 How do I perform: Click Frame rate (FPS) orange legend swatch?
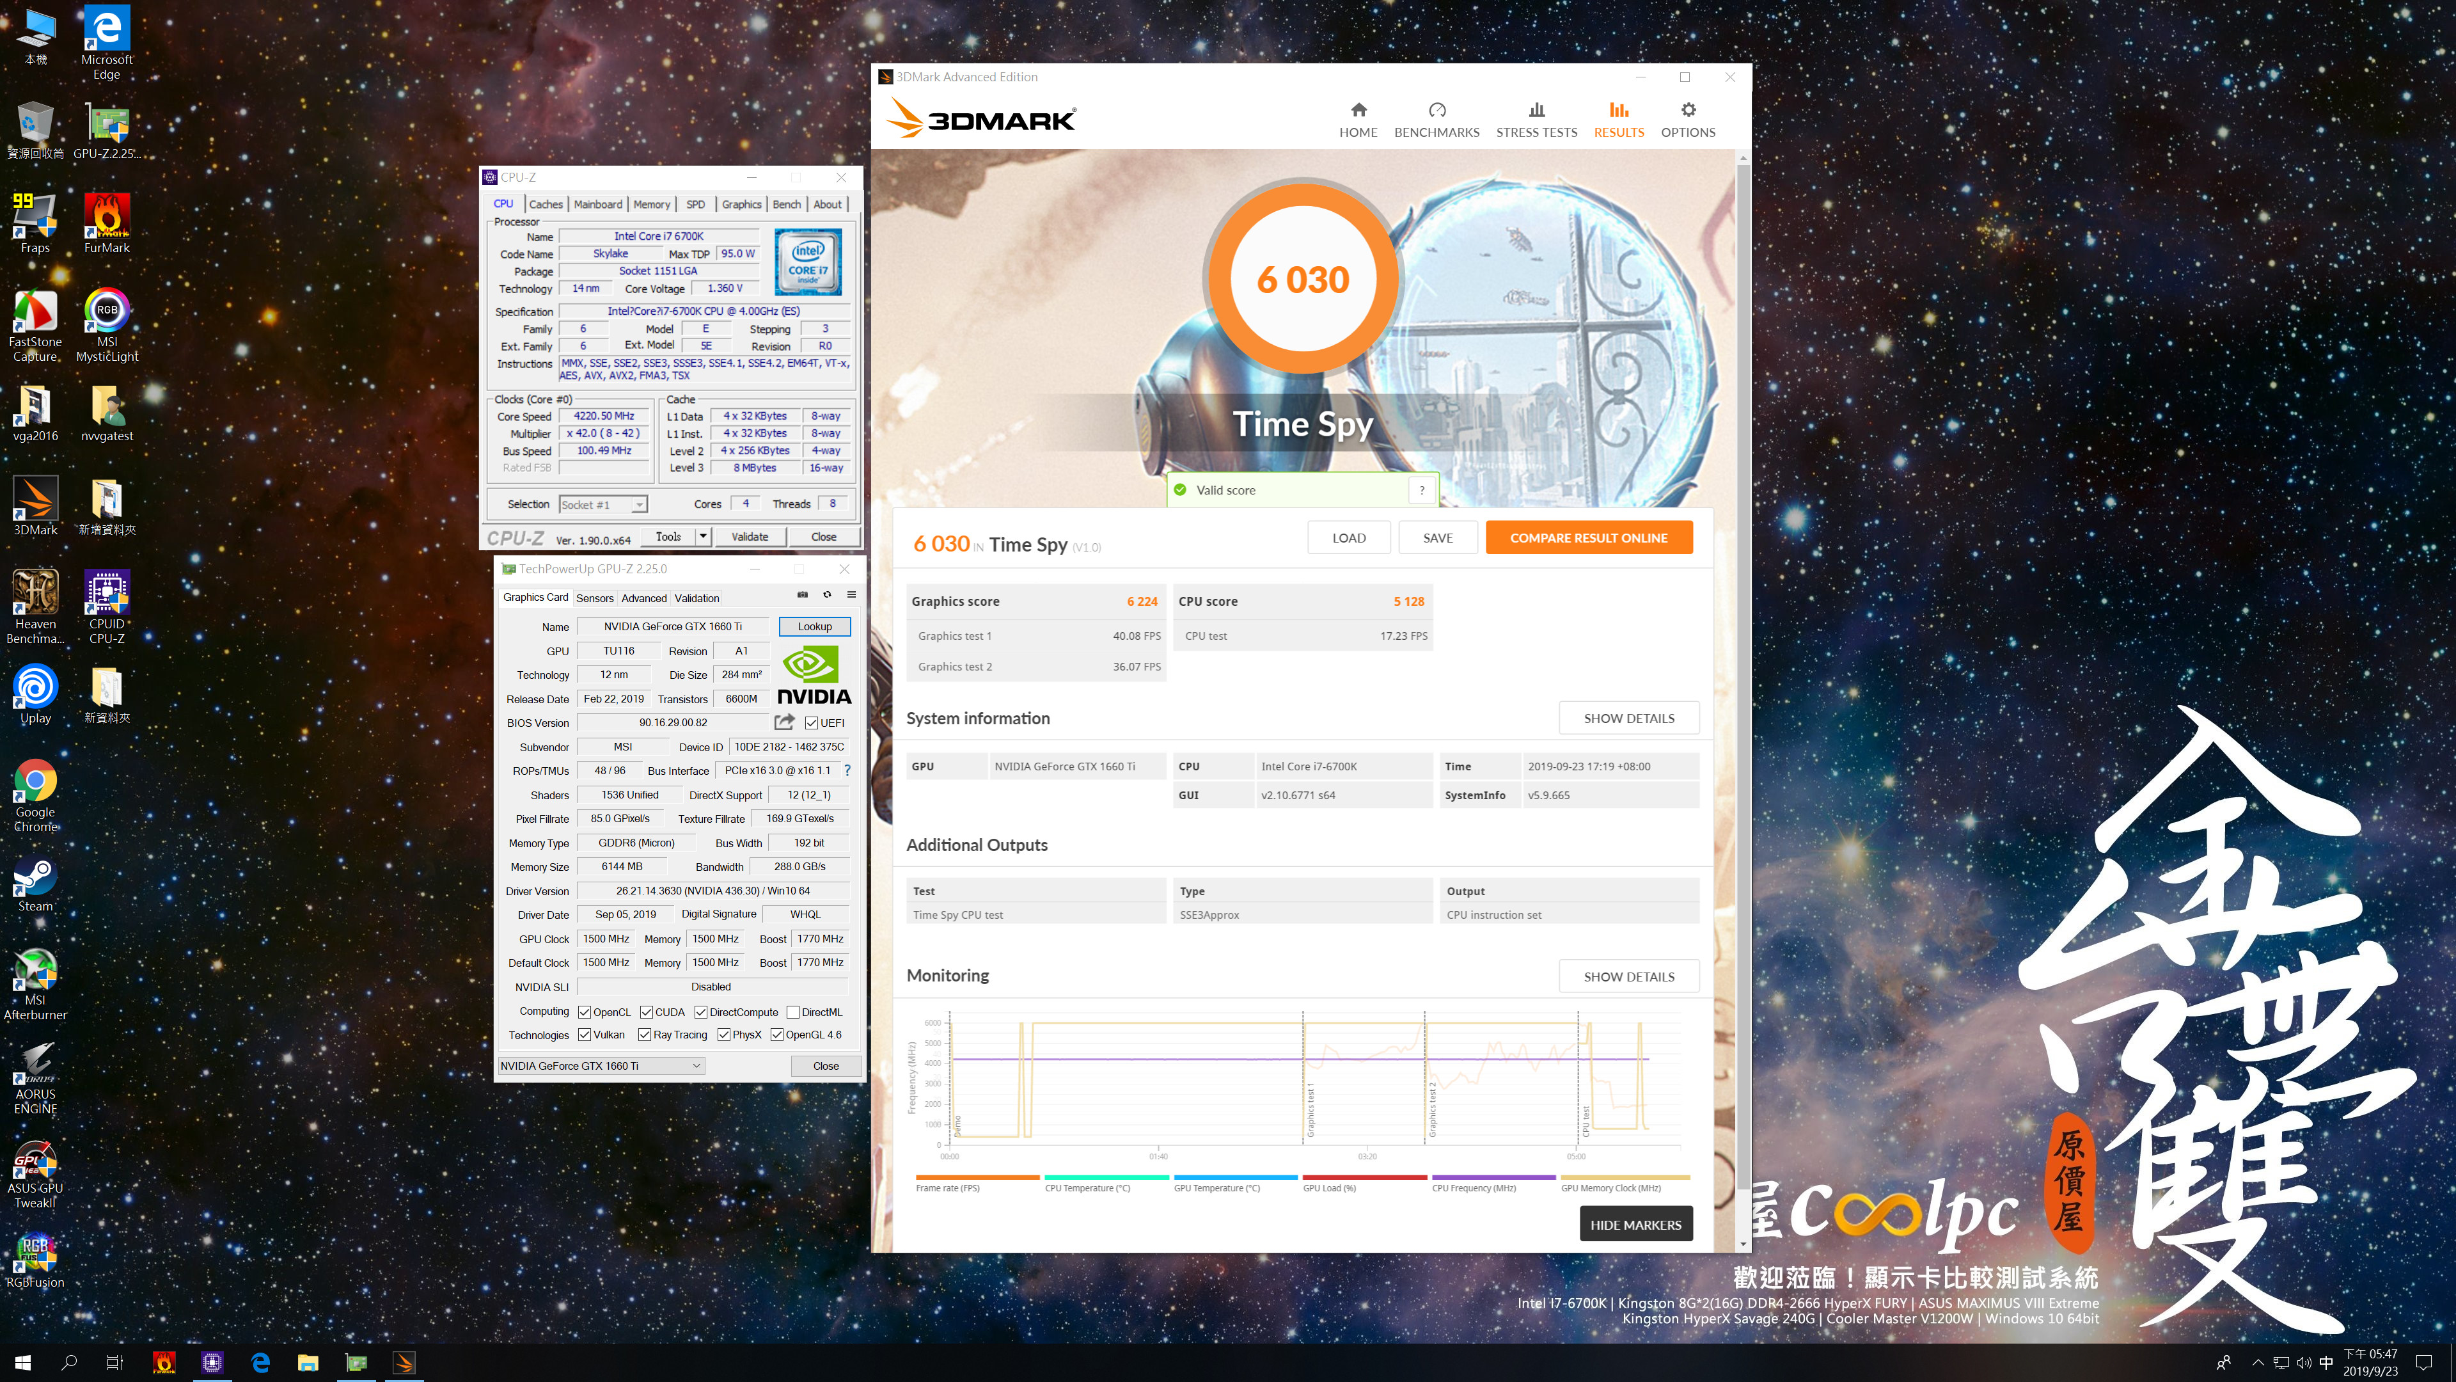tap(977, 1178)
